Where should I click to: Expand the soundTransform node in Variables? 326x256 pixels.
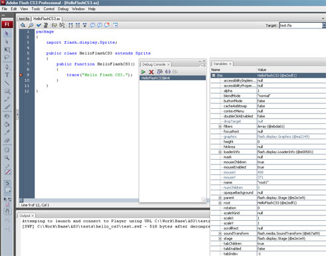(x=220, y=233)
